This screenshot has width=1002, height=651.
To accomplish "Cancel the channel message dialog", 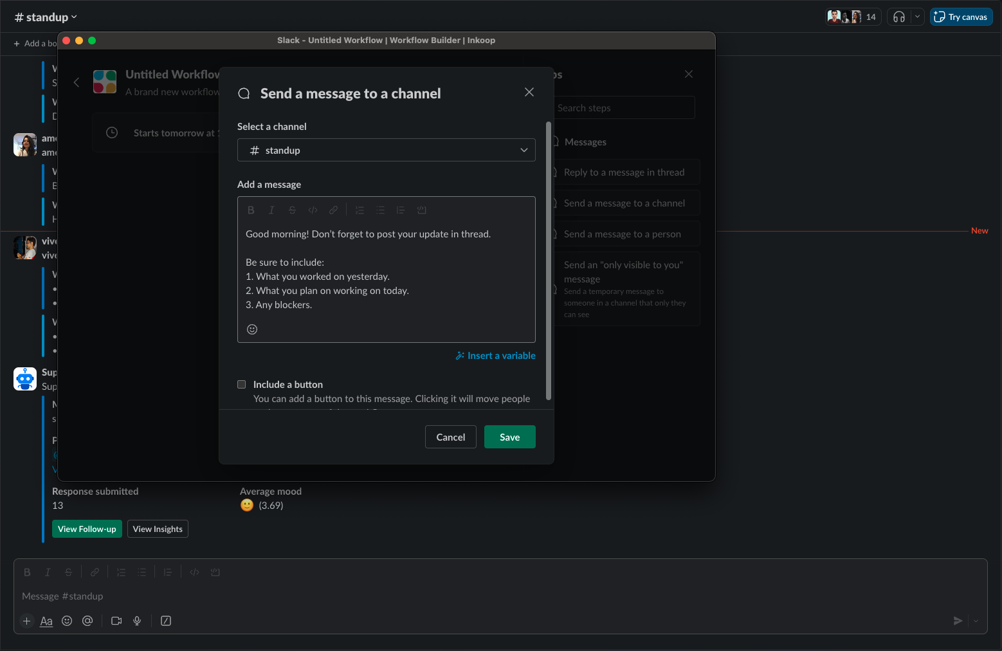I will tap(451, 437).
